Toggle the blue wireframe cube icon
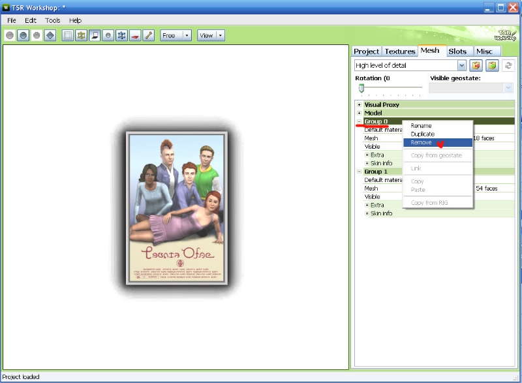 [x=121, y=35]
